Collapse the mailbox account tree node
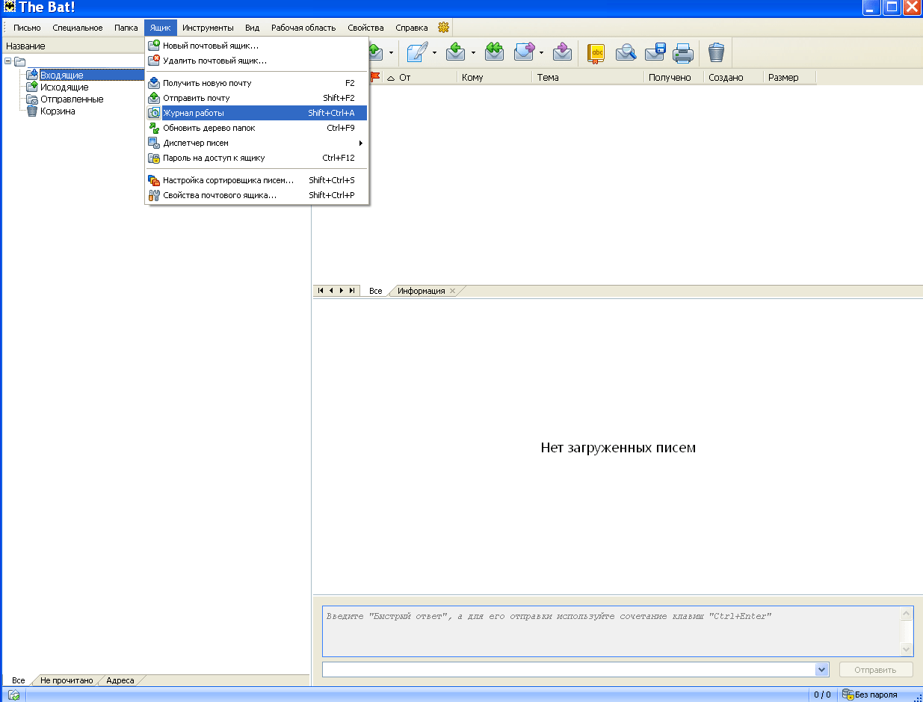The width and height of the screenshot is (923, 702). [x=7, y=61]
